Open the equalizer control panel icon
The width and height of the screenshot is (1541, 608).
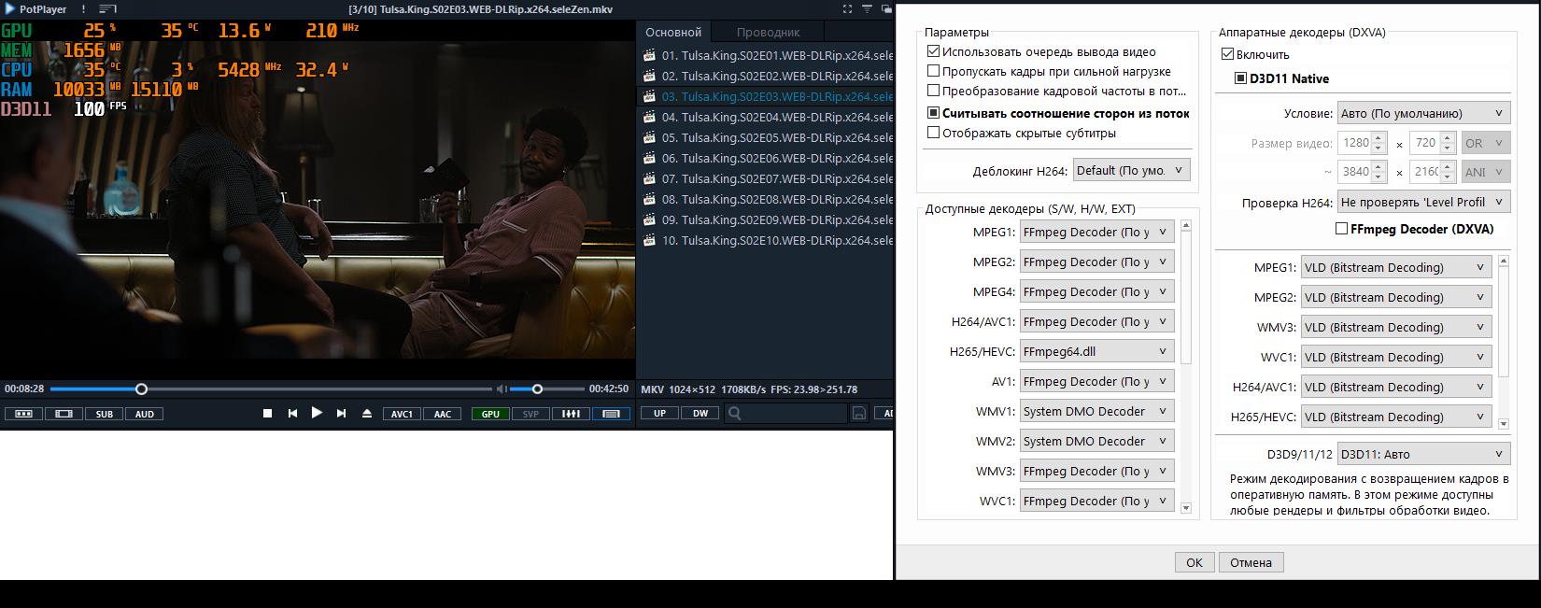click(570, 414)
